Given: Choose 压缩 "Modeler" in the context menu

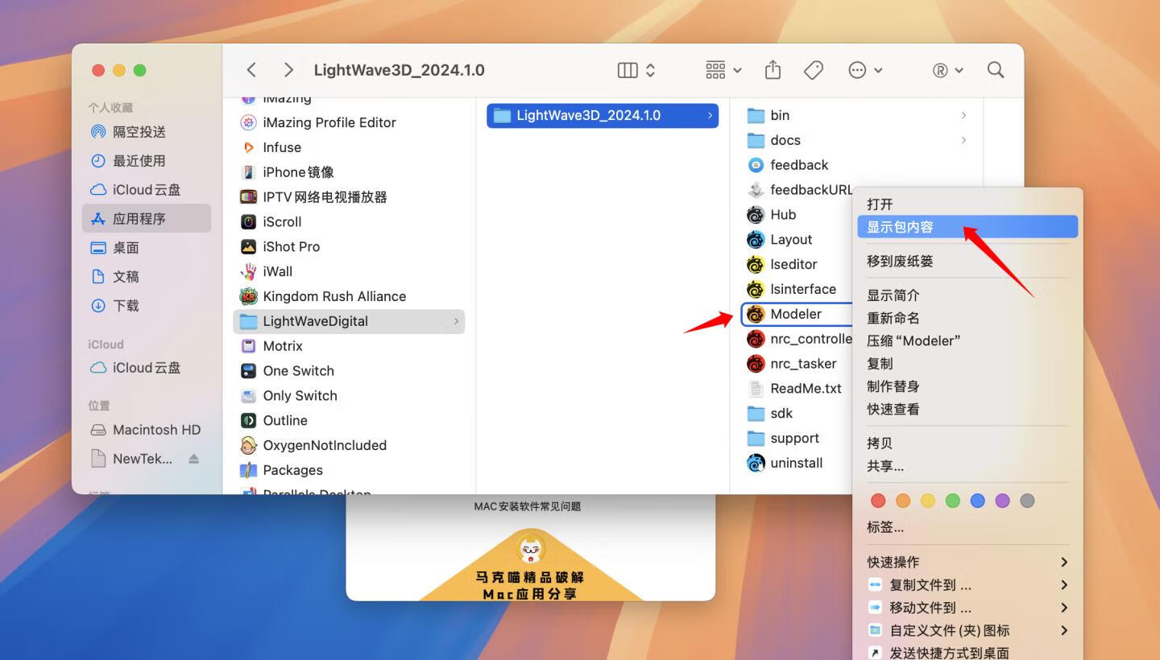Looking at the screenshot, I should [x=967, y=340].
